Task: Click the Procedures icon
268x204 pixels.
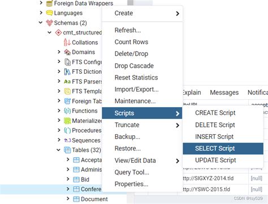Action: point(67,130)
